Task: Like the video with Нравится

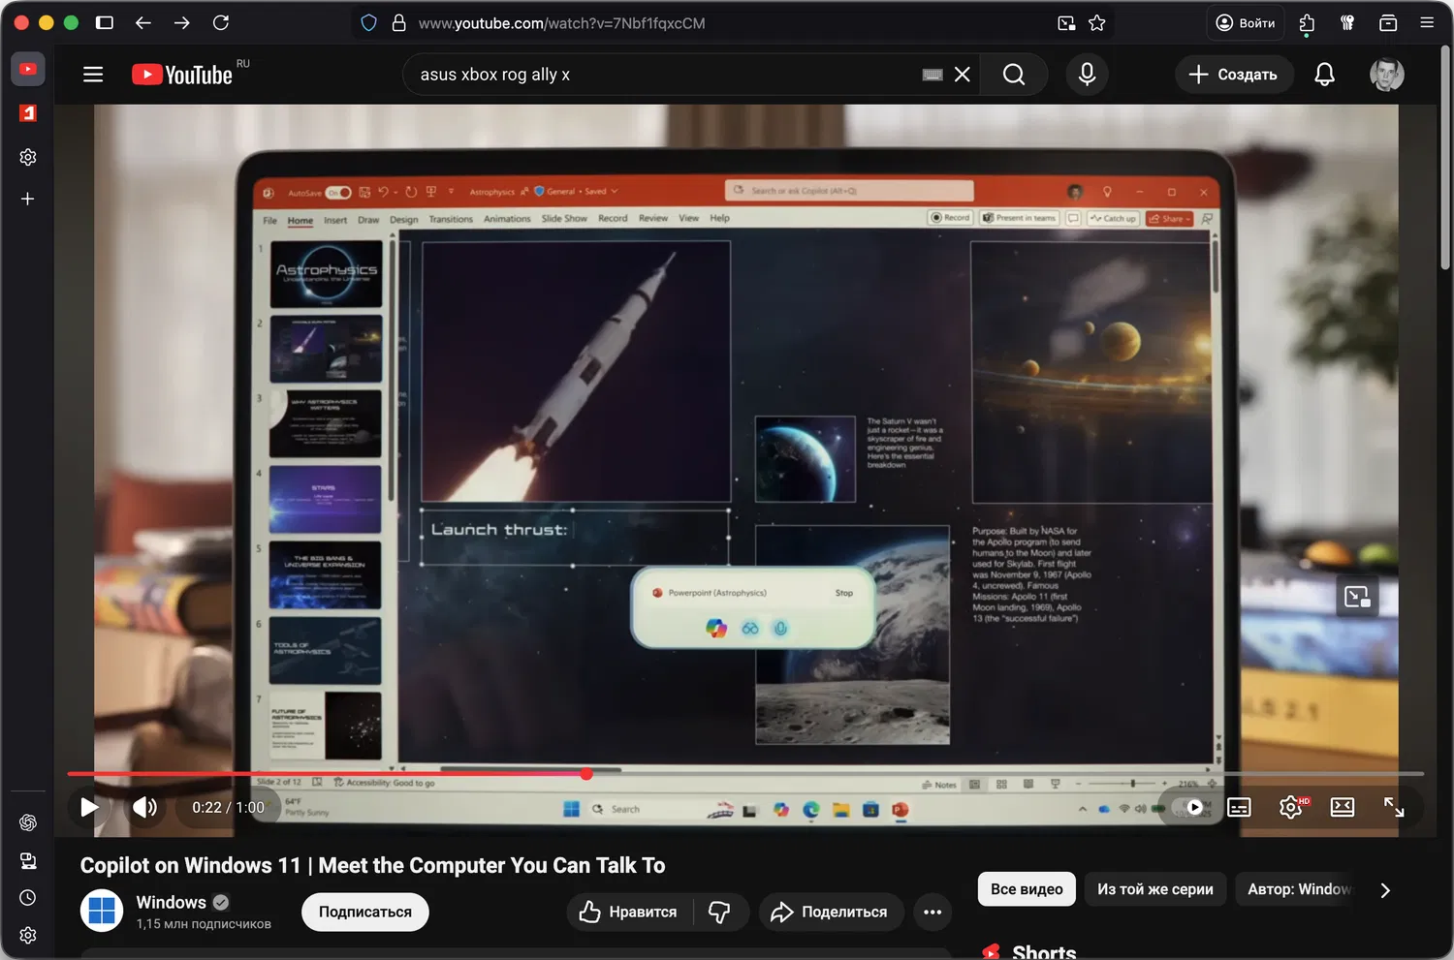Action: (x=629, y=912)
